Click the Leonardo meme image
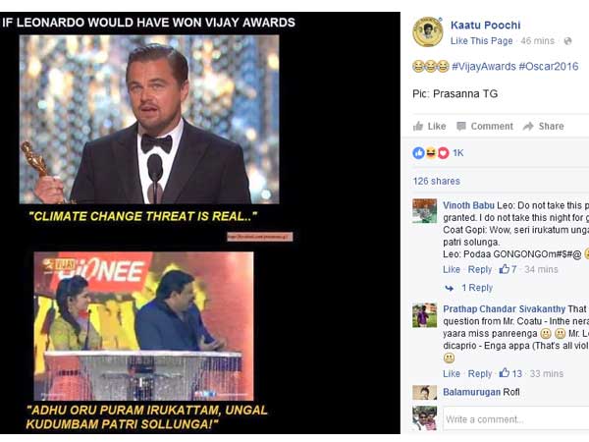Viewport: 589px width, 442px height. pos(200,223)
